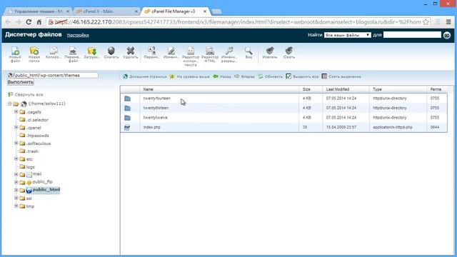Click the public_html/wp-content/themes path field
Screen dimensions: 457x257
(56, 75)
